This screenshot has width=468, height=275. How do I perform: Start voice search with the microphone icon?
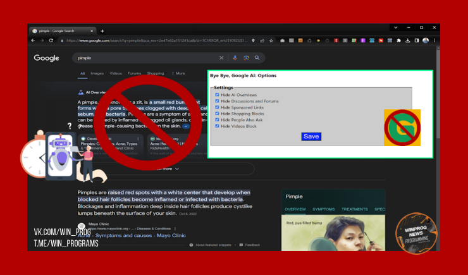click(x=235, y=58)
